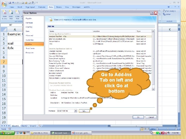
Task: Switch to Sheet2 worksheet tab
Action: 24,126
